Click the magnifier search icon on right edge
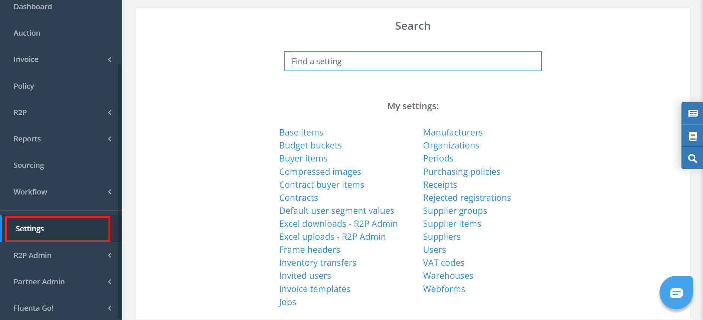 [693, 159]
